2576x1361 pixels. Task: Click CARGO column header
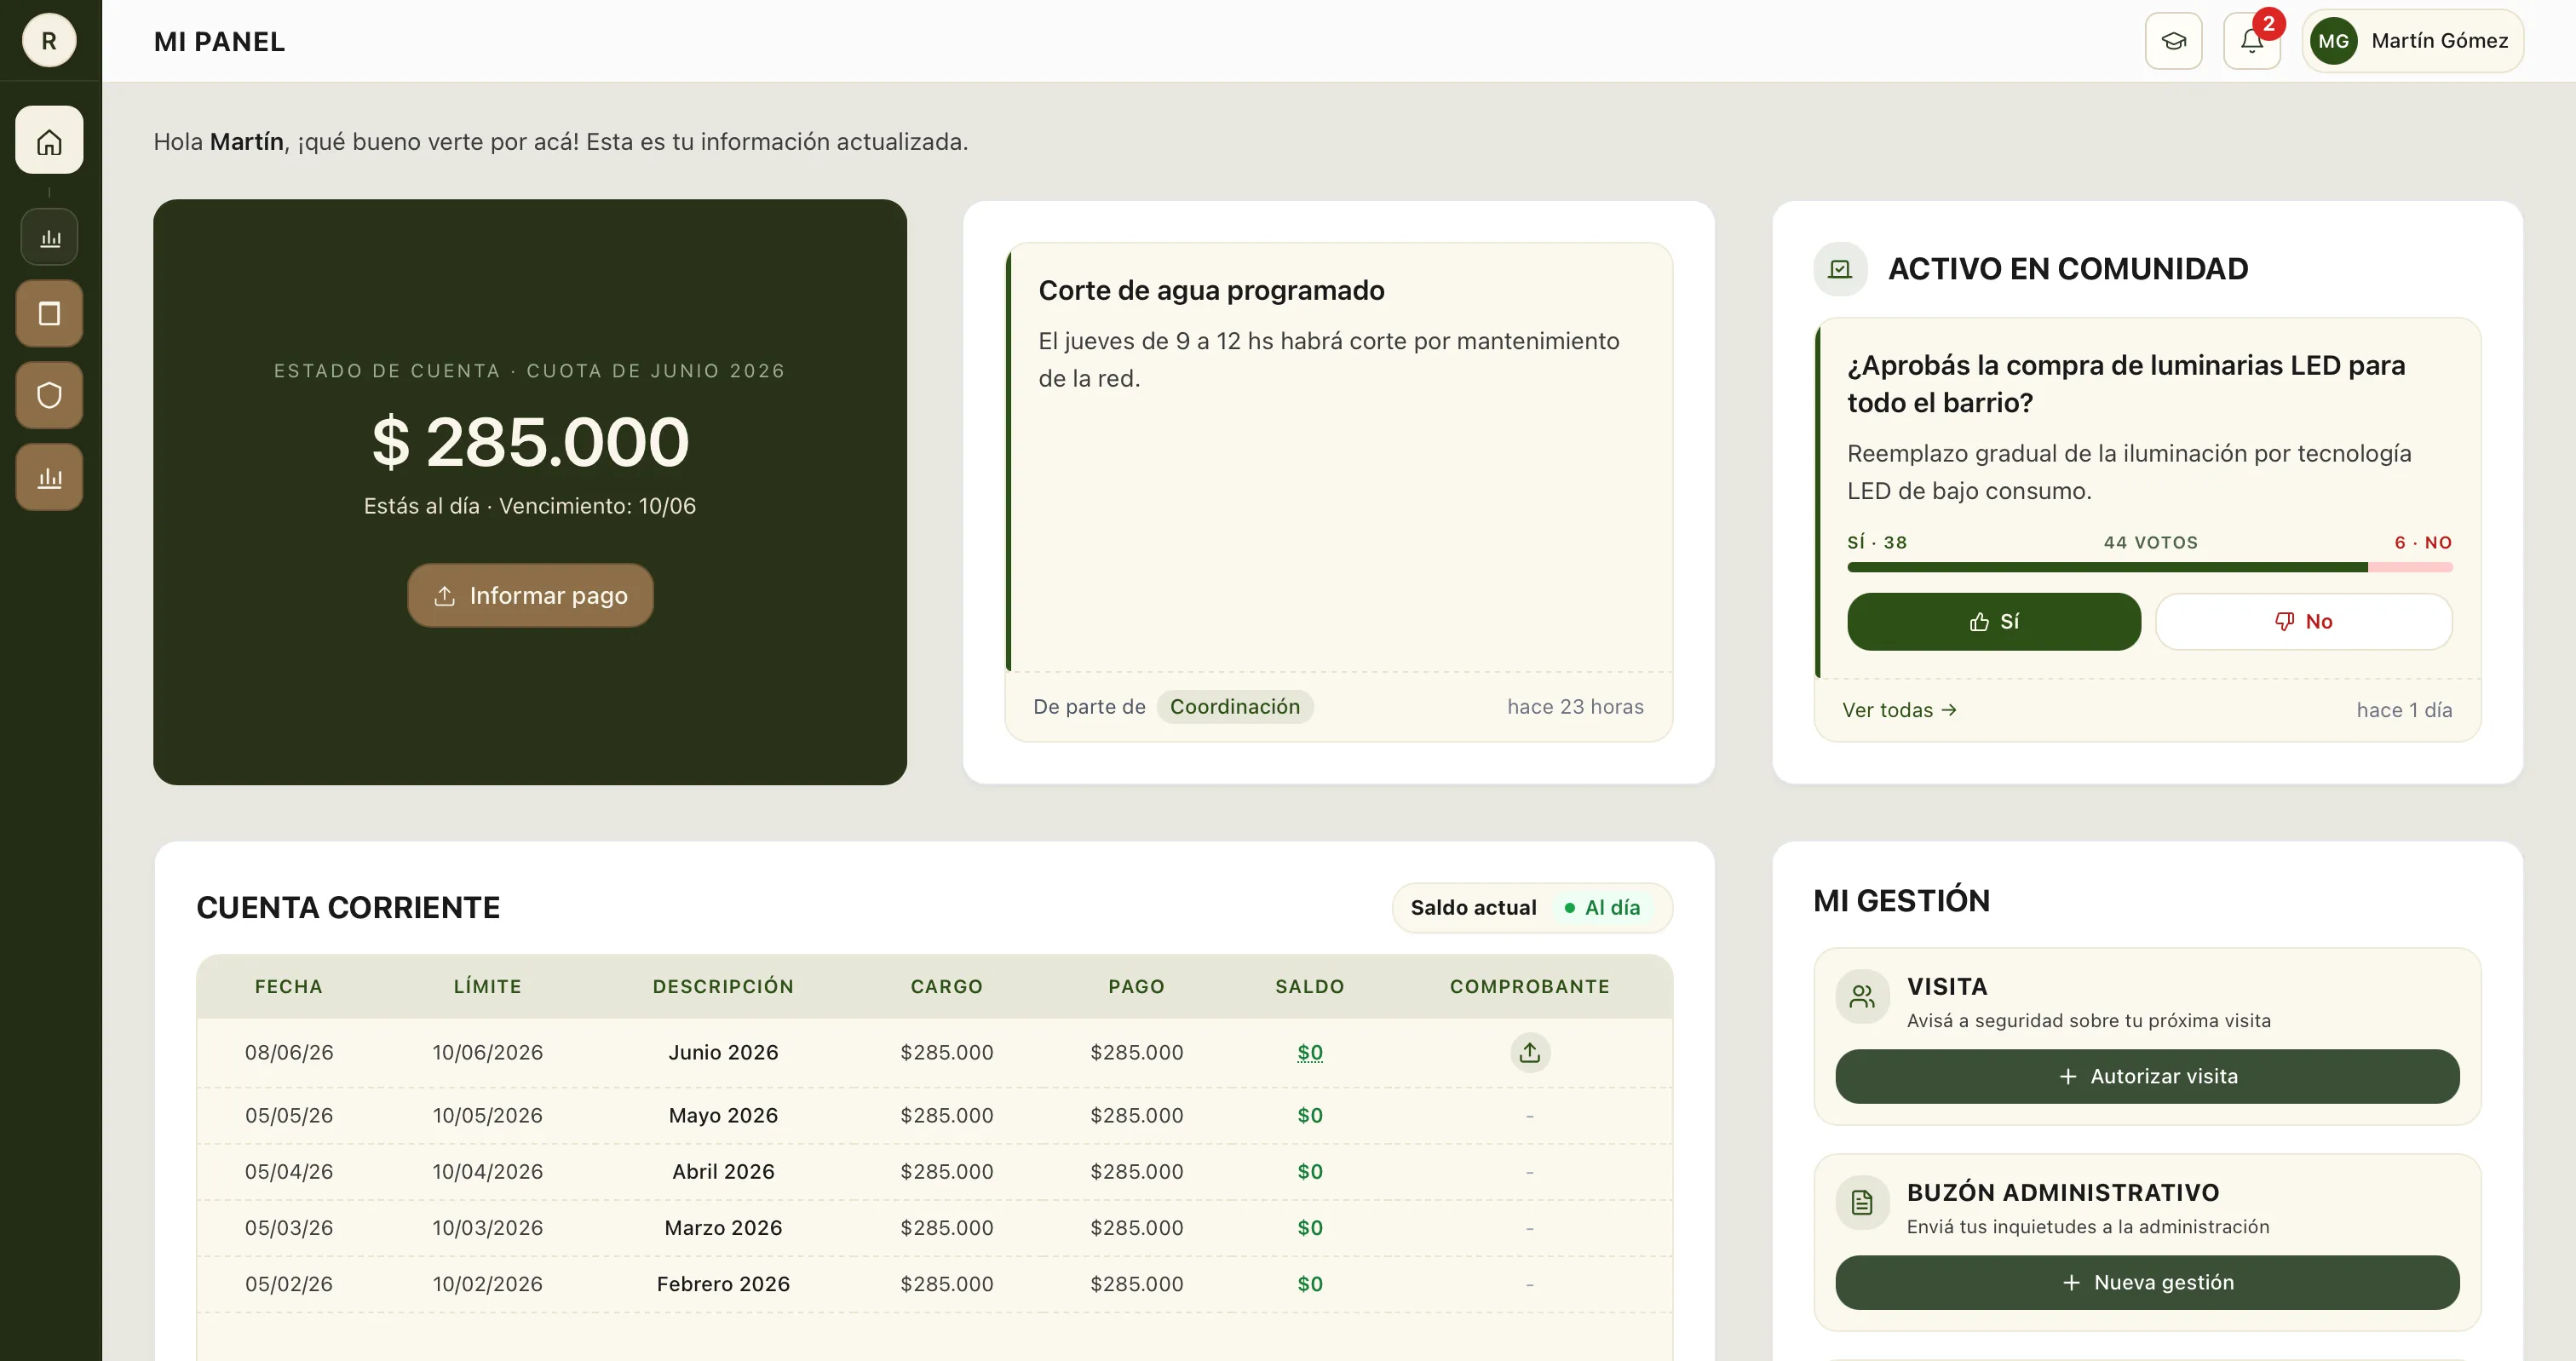click(x=946, y=987)
